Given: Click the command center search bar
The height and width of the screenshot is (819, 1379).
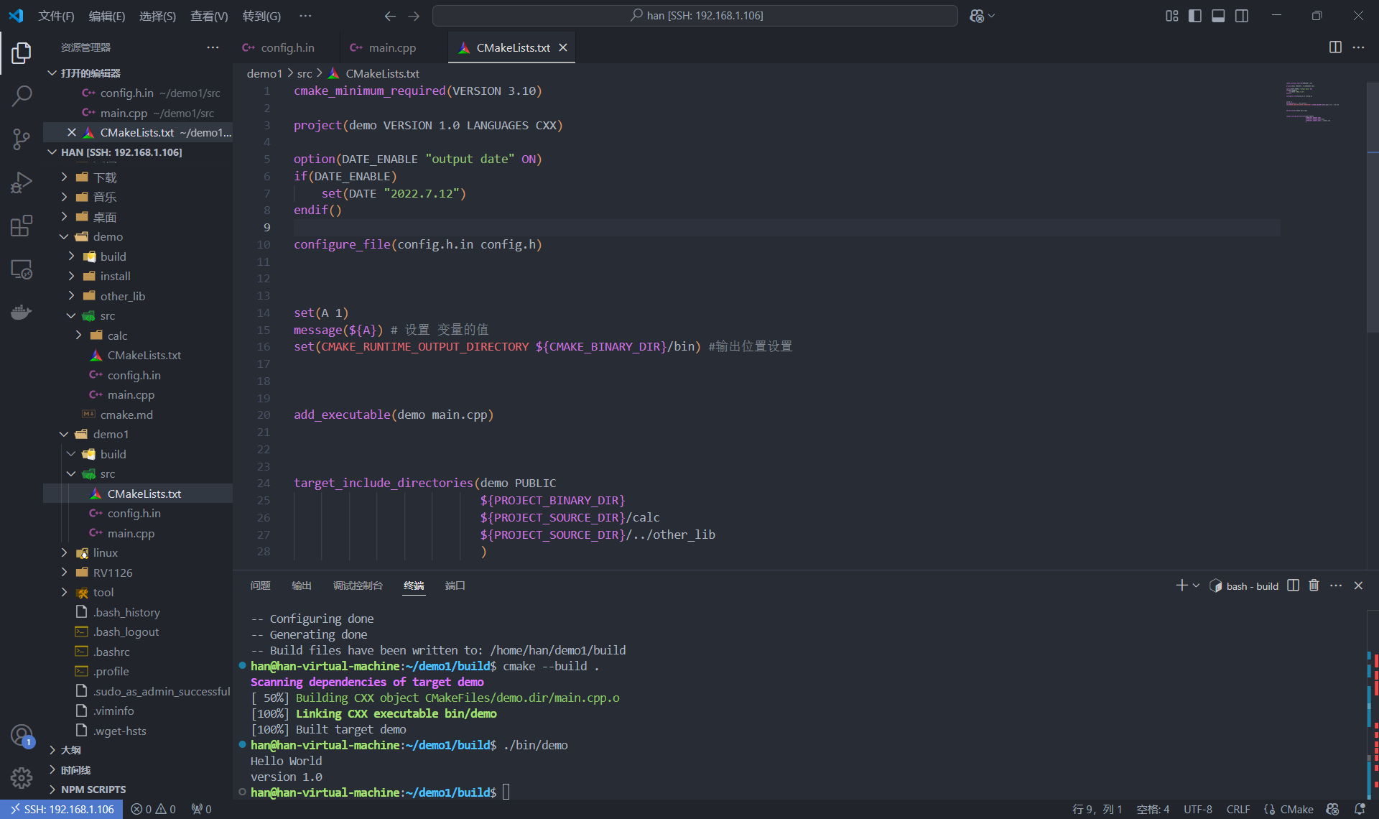Looking at the screenshot, I should point(694,15).
